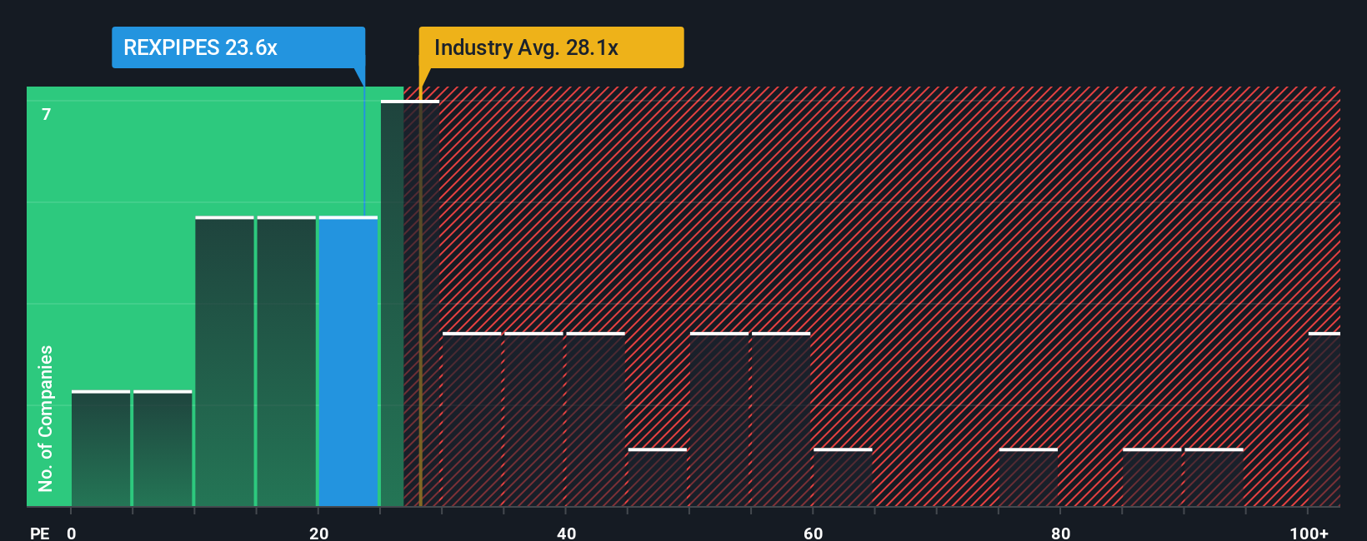The image size is (1367, 541).
Task: Click the Industry Avg. 28.1x label
Action: click(551, 47)
